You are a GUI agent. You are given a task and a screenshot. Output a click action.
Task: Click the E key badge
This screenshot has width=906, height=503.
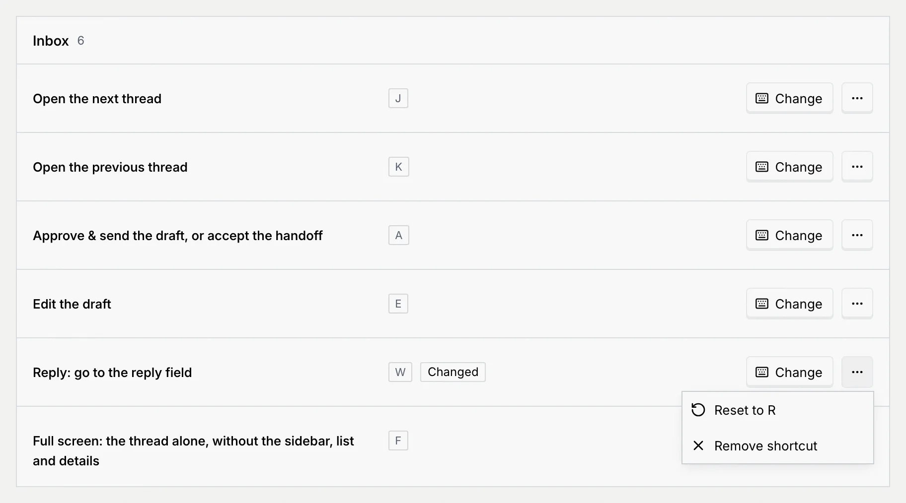click(398, 304)
